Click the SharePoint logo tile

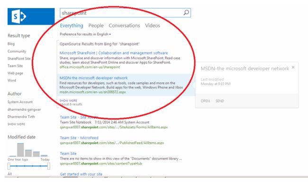(x=31, y=17)
